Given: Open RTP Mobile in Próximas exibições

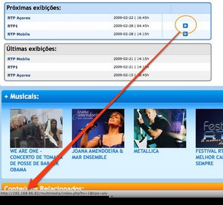Looking at the screenshot, I should tap(18, 34).
